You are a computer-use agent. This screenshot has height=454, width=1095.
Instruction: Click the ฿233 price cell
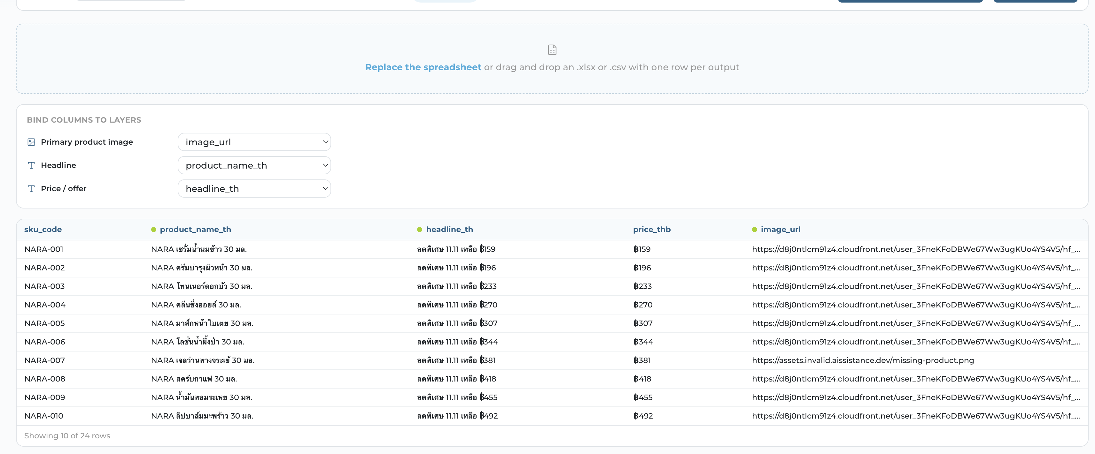click(x=642, y=286)
